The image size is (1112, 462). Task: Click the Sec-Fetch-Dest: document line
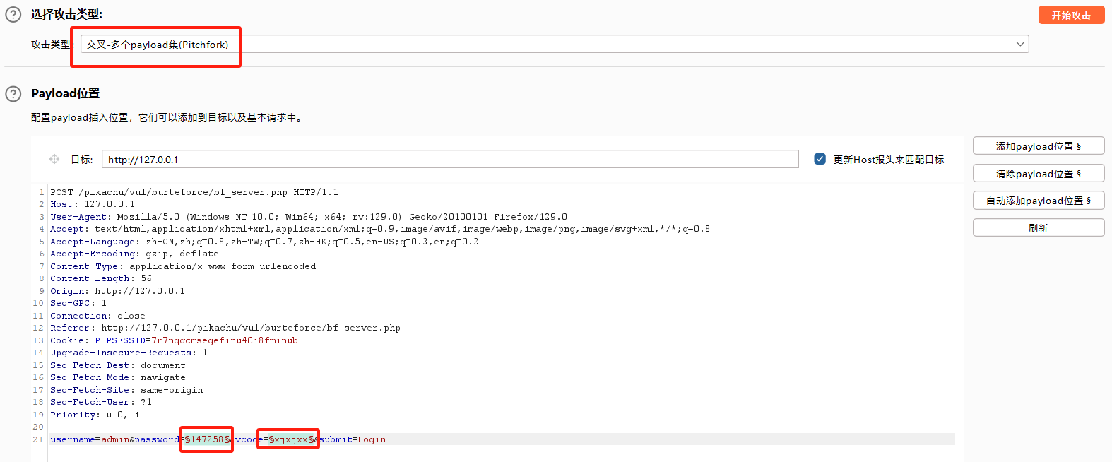118,365
